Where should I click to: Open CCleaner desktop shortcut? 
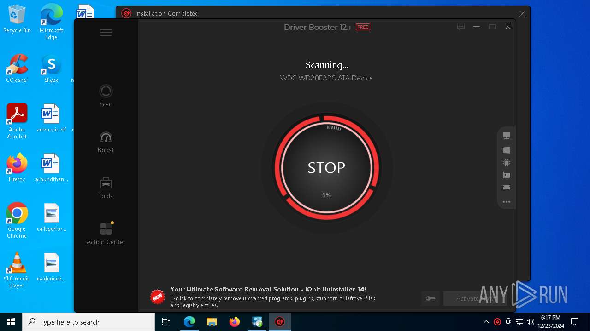click(x=17, y=68)
